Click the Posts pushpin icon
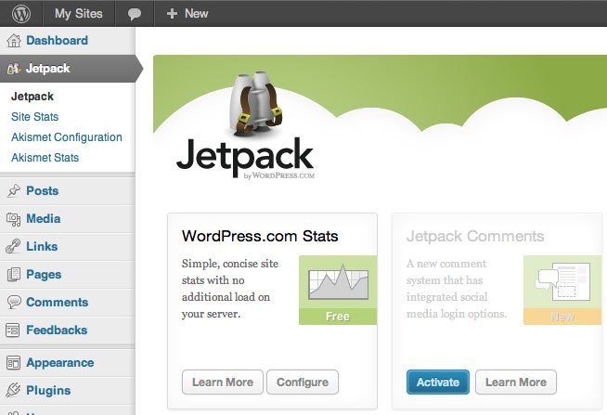Image resolution: width=607 pixels, height=415 pixels. tap(13, 191)
